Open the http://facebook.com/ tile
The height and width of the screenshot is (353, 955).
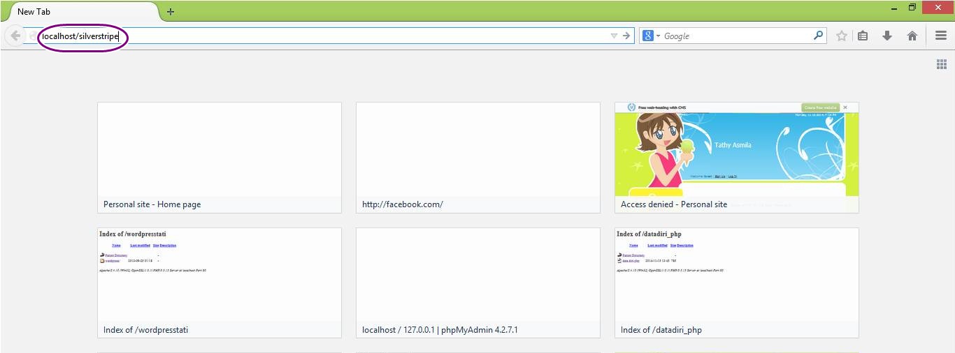click(x=477, y=157)
